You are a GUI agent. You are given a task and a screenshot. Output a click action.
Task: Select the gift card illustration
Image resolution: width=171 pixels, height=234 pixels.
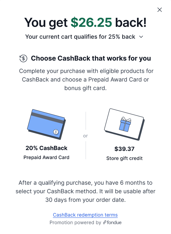click(124, 124)
